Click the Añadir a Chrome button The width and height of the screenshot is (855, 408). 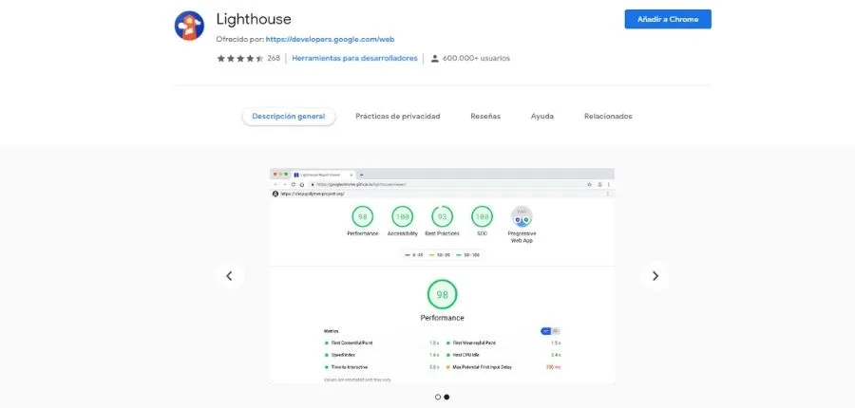point(667,20)
